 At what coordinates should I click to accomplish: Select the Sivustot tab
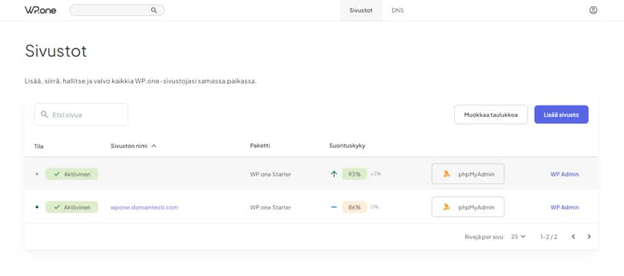click(x=361, y=10)
